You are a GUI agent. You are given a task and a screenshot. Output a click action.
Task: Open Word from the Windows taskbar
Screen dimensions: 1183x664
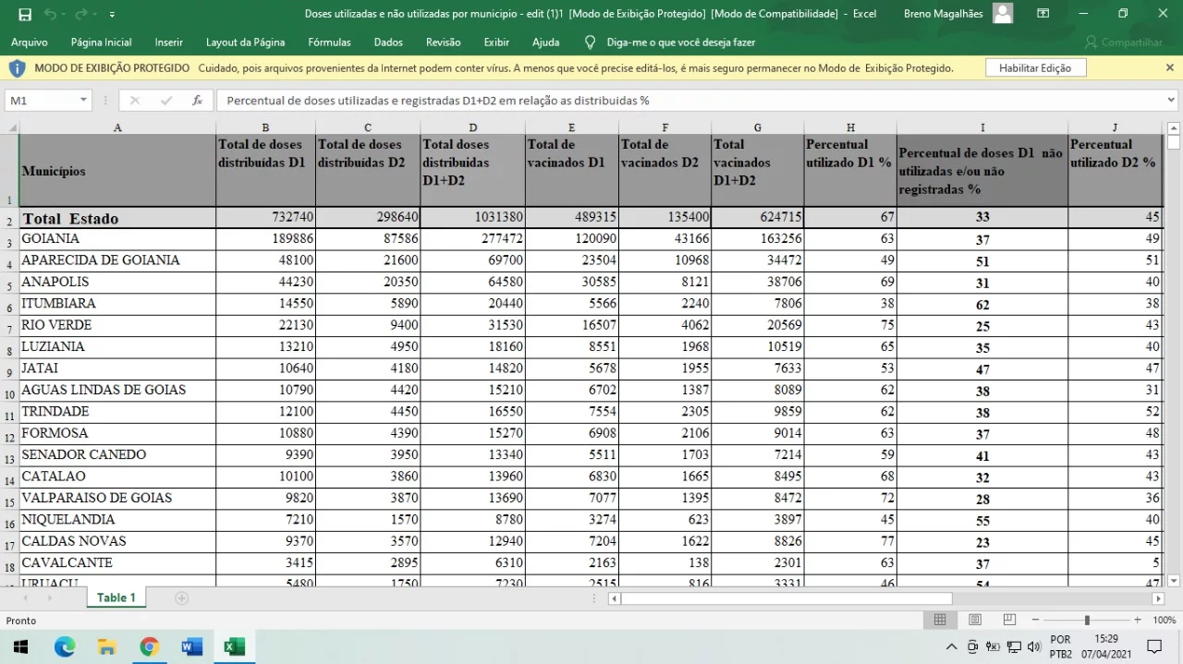[192, 646]
